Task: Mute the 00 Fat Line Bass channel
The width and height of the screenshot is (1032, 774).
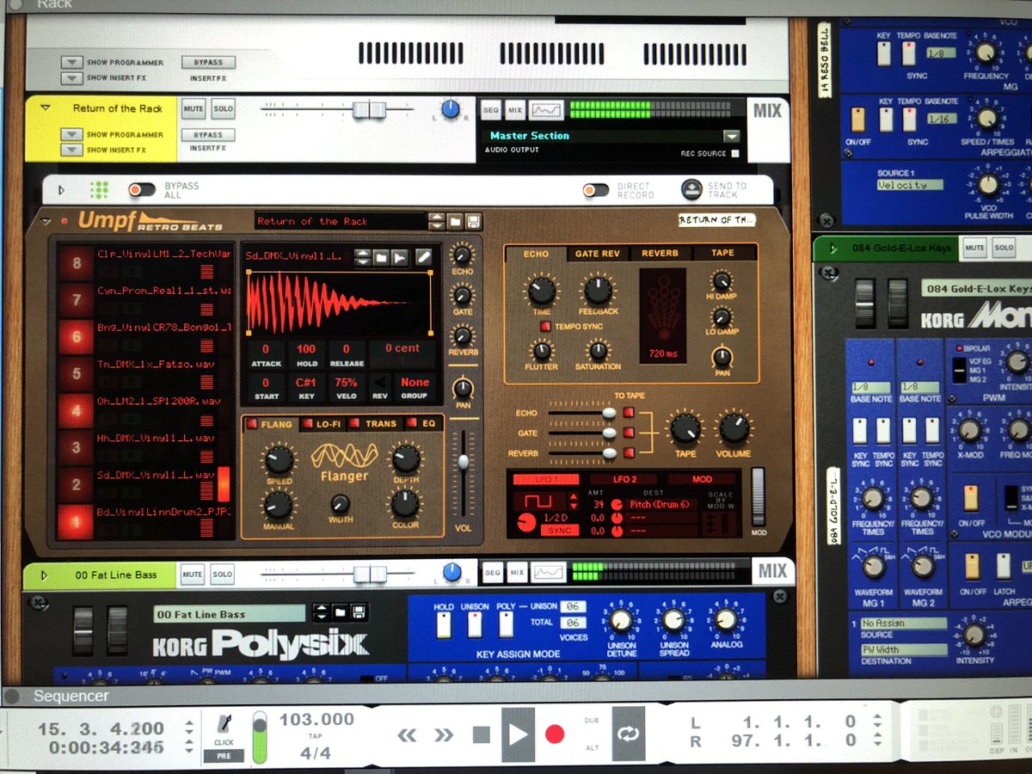Action: click(193, 574)
